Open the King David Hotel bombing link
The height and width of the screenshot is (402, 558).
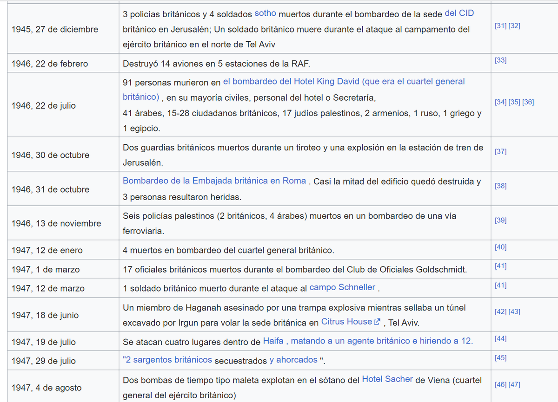(x=294, y=89)
